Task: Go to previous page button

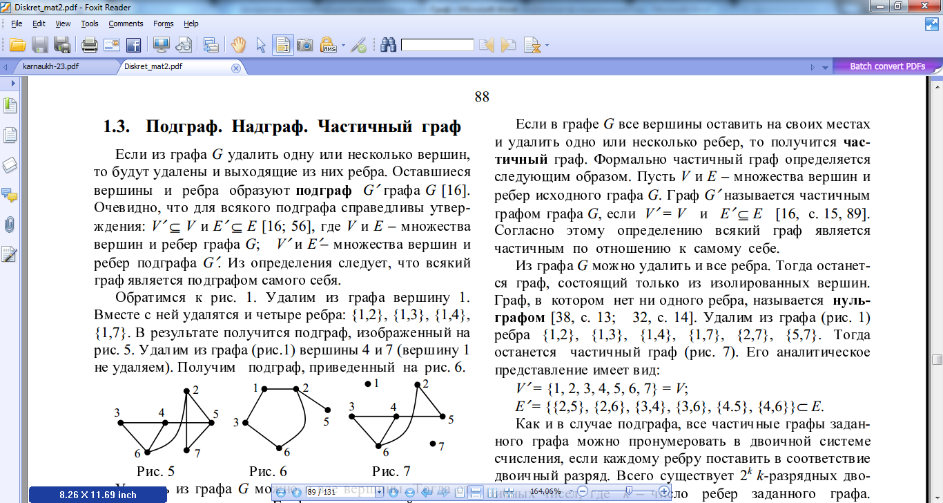Action: point(297,492)
